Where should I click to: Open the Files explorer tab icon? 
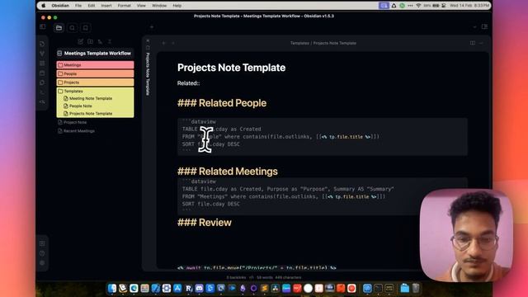tap(59, 28)
